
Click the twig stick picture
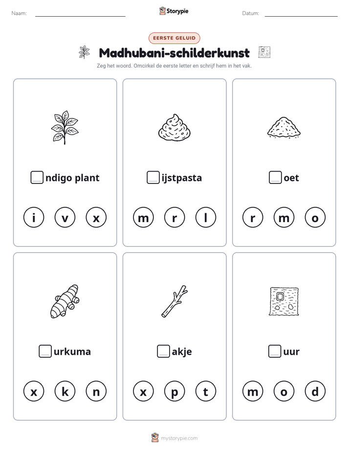[x=174, y=301]
